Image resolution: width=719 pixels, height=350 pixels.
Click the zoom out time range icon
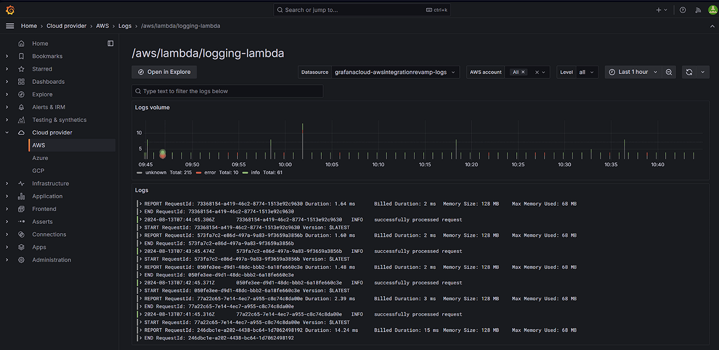pos(669,72)
